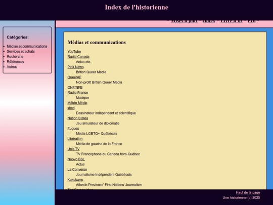Image resolution: width=273 pixels, height=205 pixels.
Task: Open the Pink News link
Action: [x=75, y=67]
